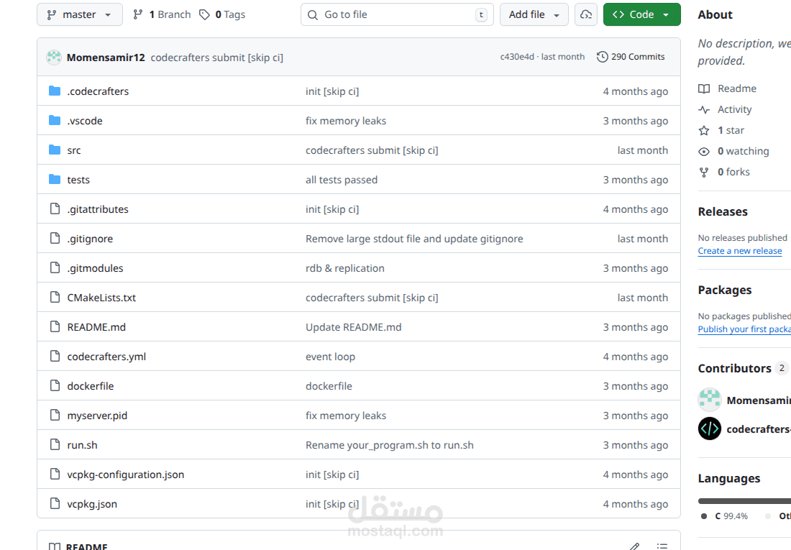Open README outline via list icon
Viewport: 791px width, 550px height.
click(662, 546)
